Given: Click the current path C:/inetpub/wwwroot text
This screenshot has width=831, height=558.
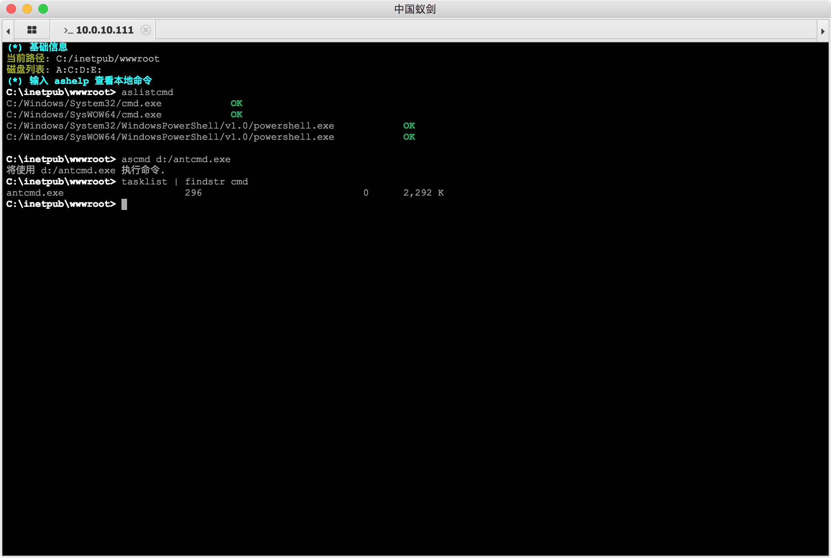Looking at the screenshot, I should click(107, 59).
